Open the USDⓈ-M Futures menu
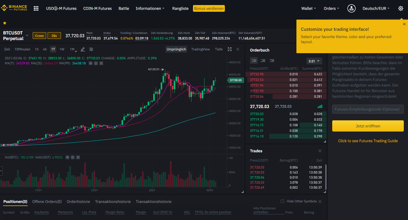 [61, 8]
